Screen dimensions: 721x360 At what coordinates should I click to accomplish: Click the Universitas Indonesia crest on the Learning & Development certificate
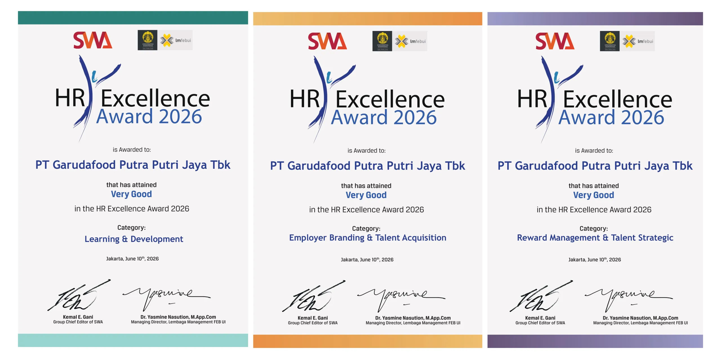click(148, 40)
